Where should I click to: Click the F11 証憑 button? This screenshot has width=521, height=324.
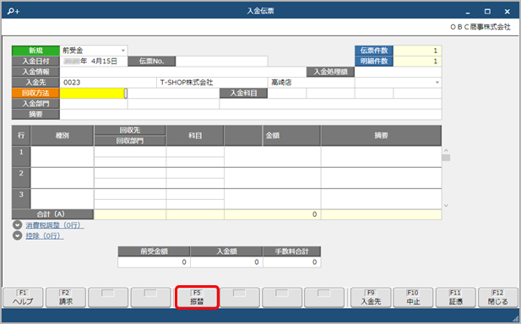(x=455, y=298)
